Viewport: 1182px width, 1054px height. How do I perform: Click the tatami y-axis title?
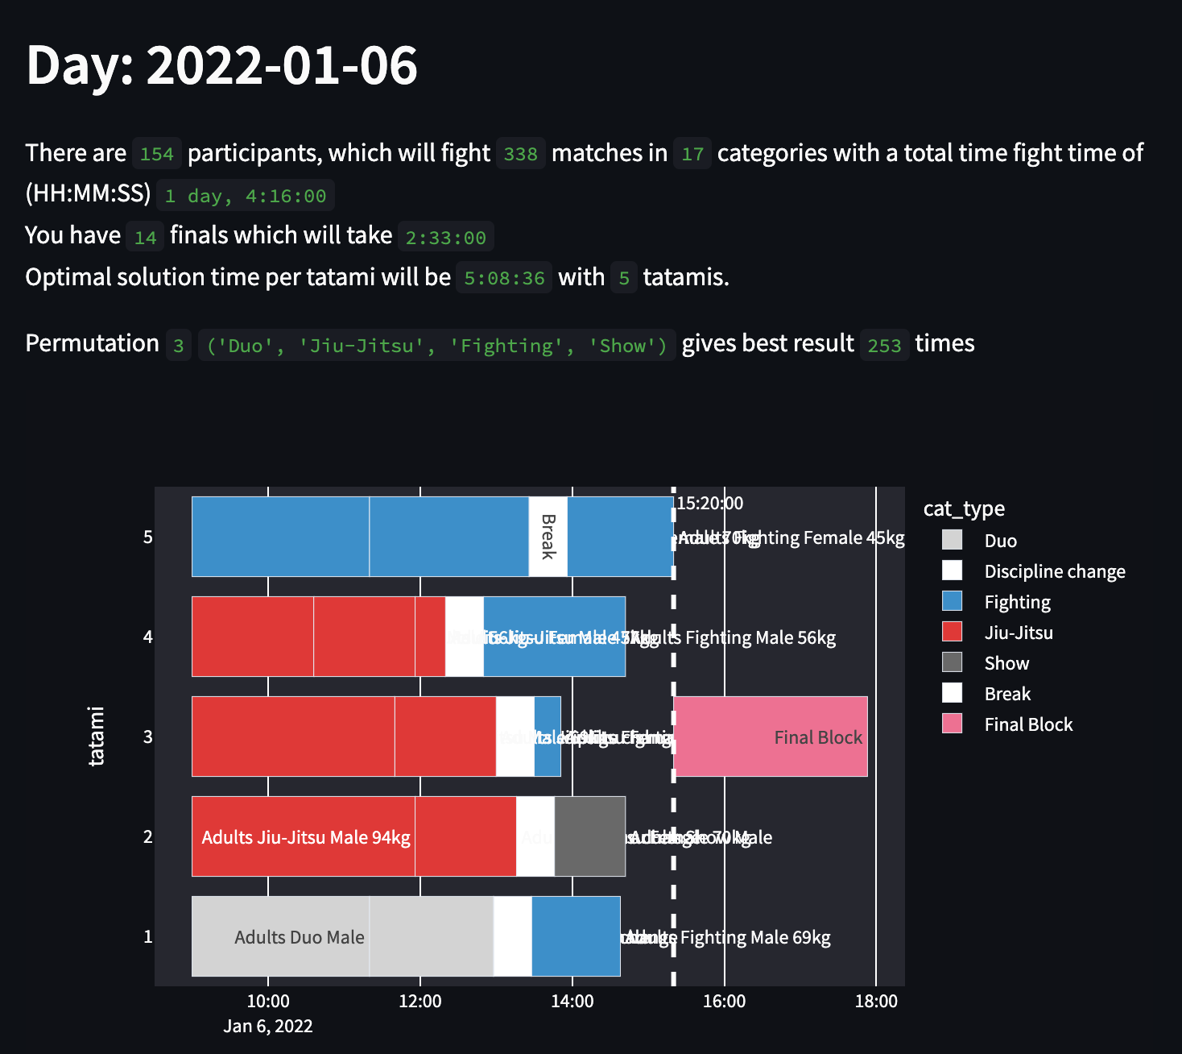pos(96,736)
